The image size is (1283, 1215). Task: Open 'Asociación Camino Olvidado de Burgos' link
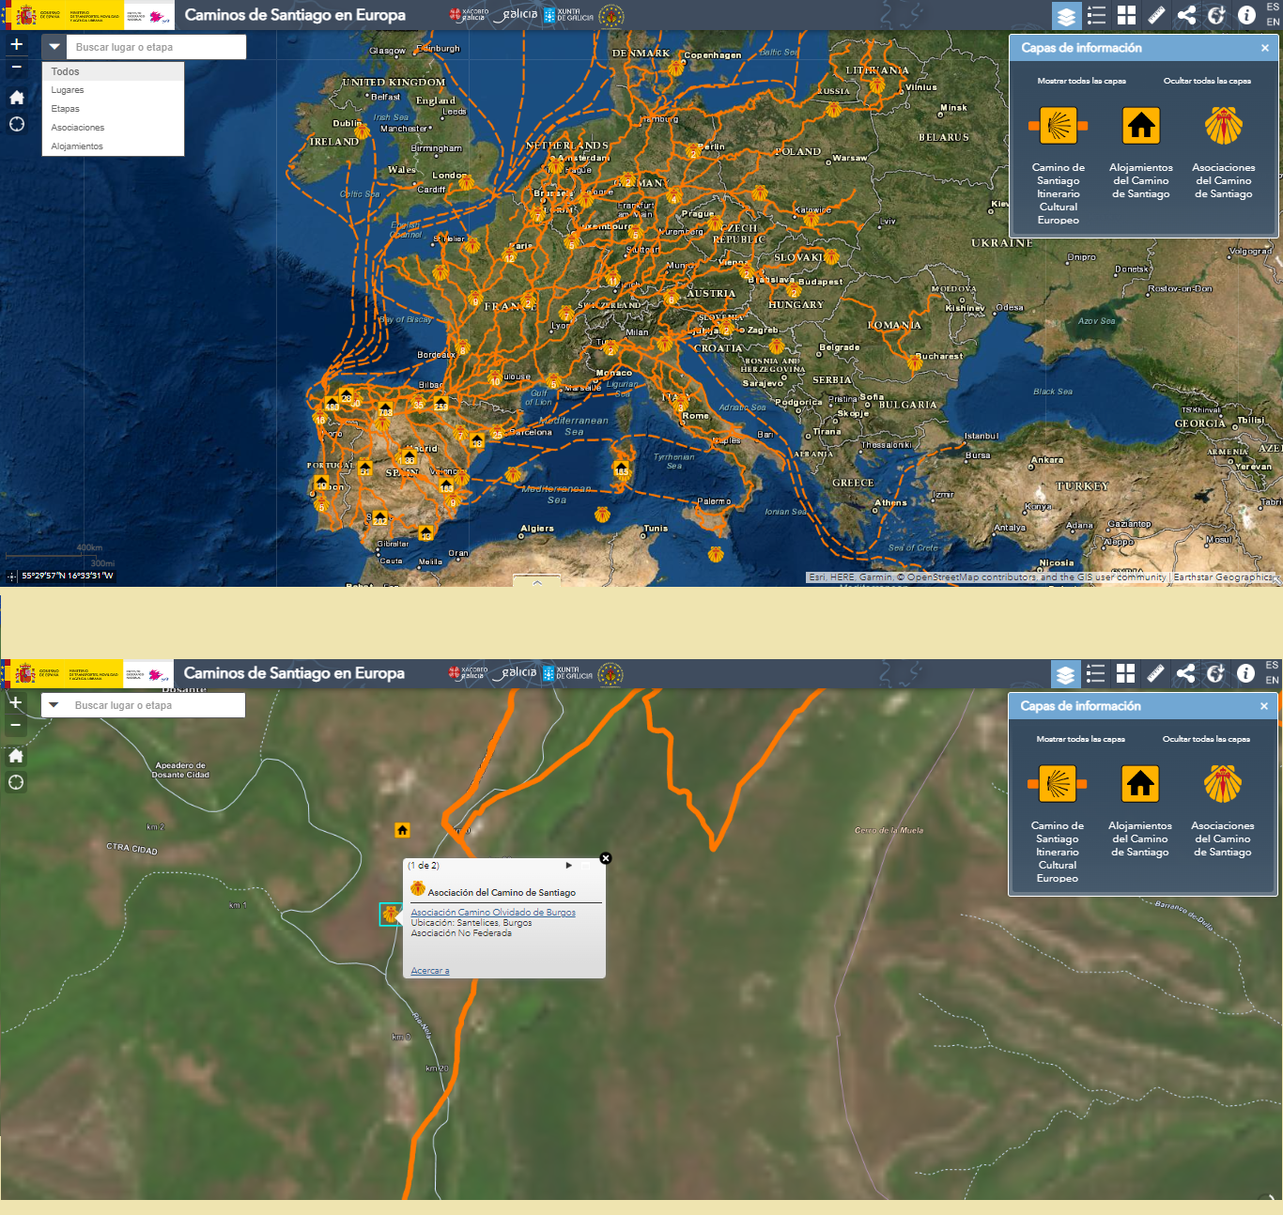[x=493, y=913]
